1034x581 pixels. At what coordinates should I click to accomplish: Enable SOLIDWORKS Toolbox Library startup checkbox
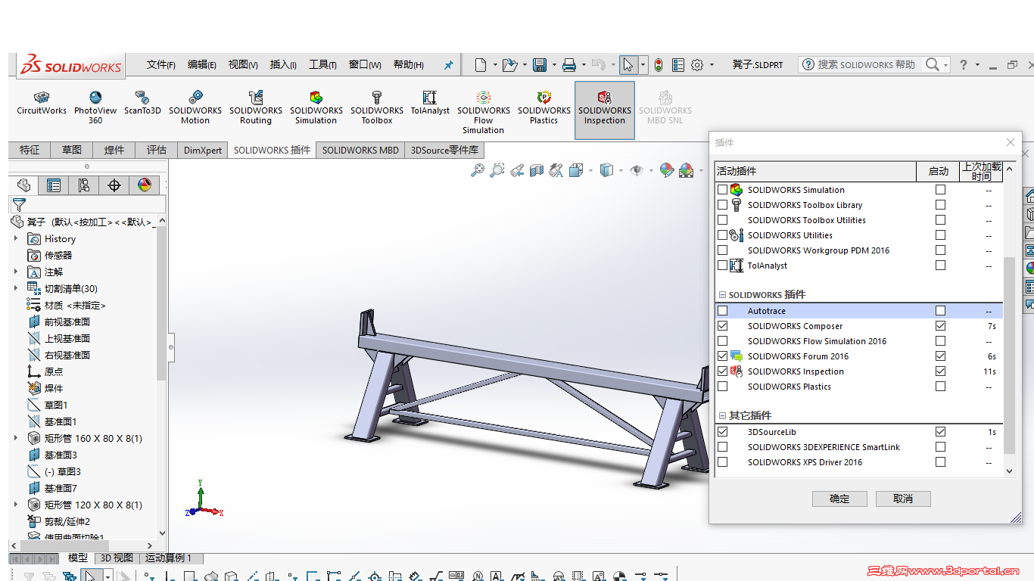click(940, 205)
